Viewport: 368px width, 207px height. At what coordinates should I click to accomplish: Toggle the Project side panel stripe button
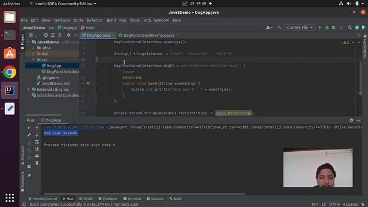pyautogui.click(x=22, y=41)
